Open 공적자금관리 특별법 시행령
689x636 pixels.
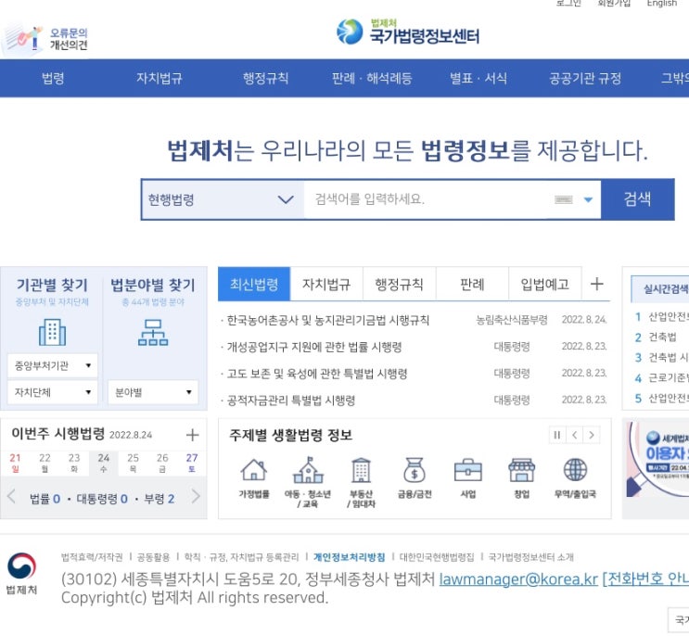click(290, 401)
